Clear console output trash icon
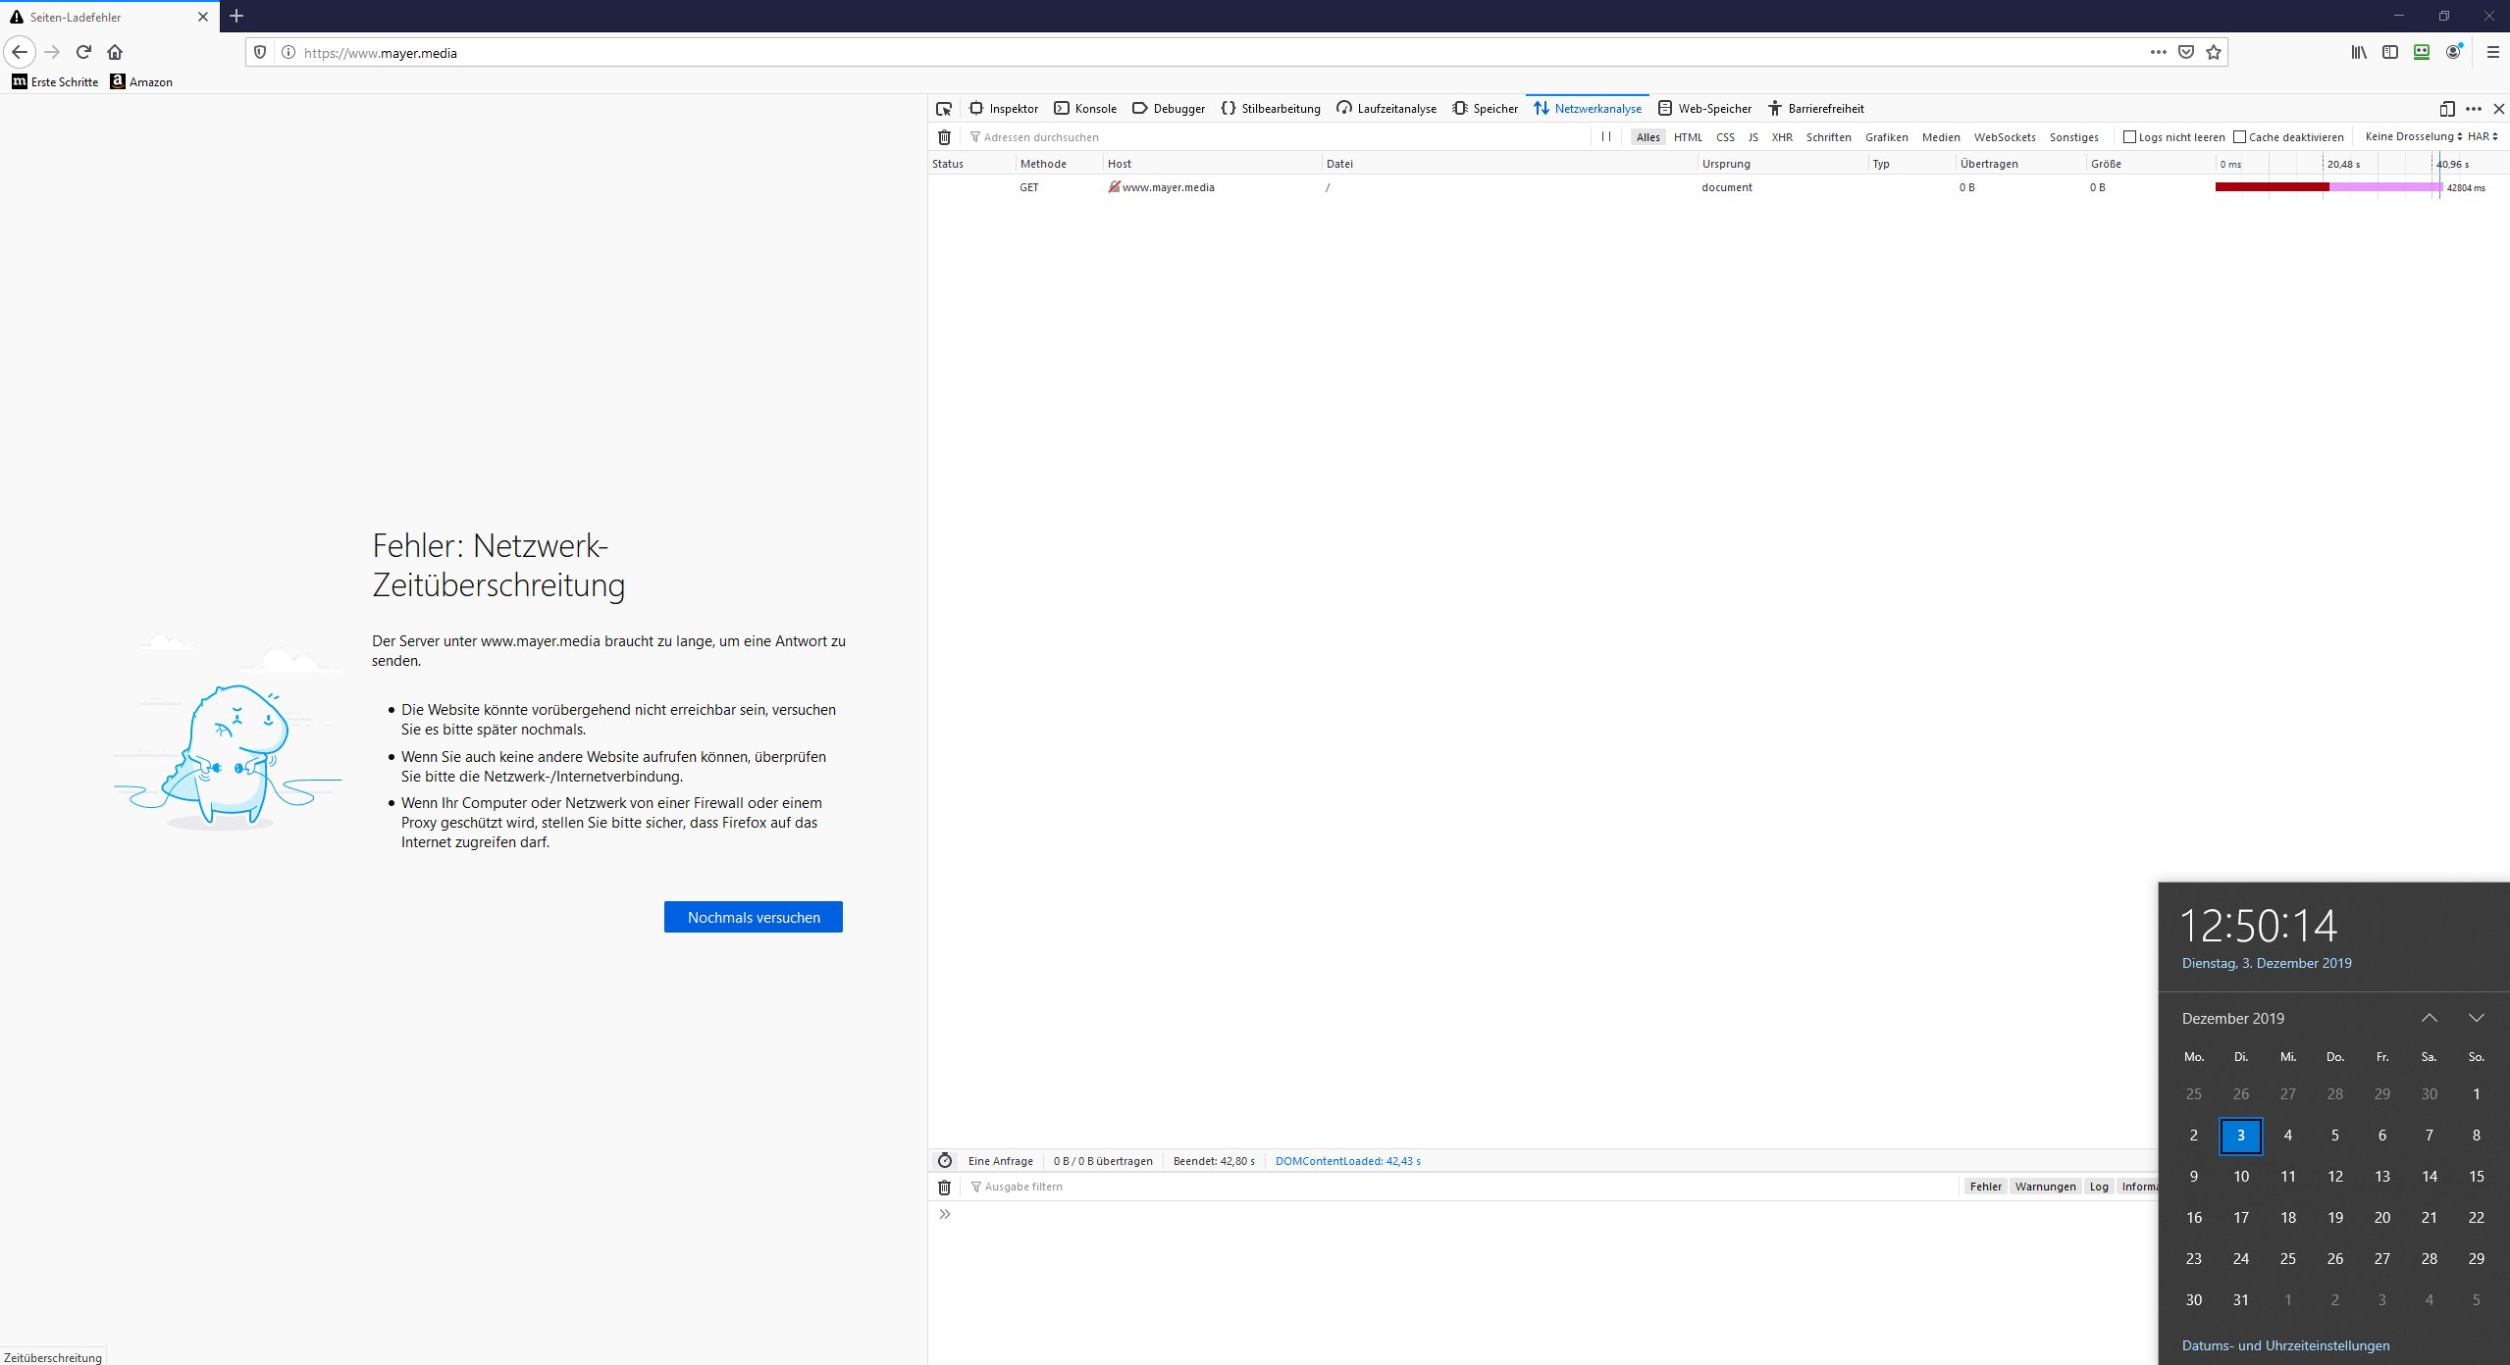Viewport: 2510px width, 1365px height. [x=944, y=1188]
